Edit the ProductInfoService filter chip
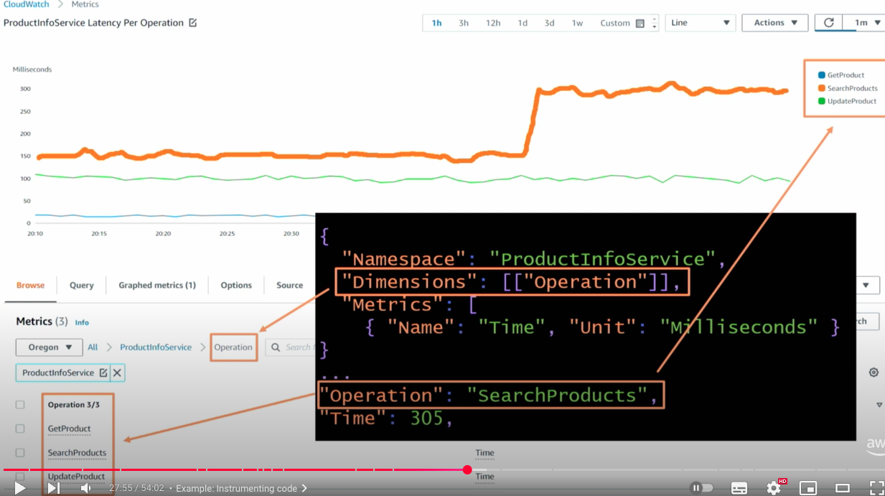 tap(103, 373)
